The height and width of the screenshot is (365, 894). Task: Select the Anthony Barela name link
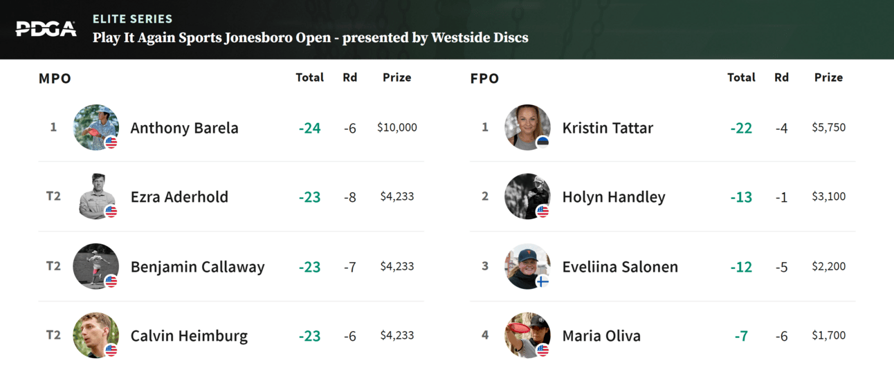(x=185, y=128)
